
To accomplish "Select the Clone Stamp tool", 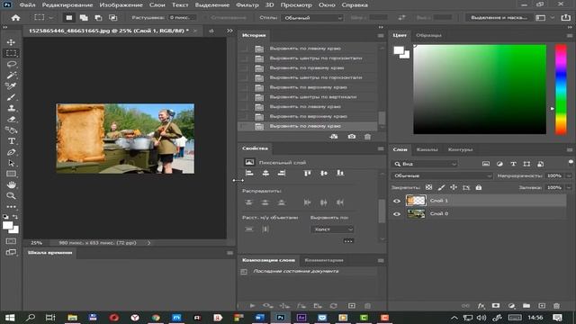I will pyautogui.click(x=11, y=108).
